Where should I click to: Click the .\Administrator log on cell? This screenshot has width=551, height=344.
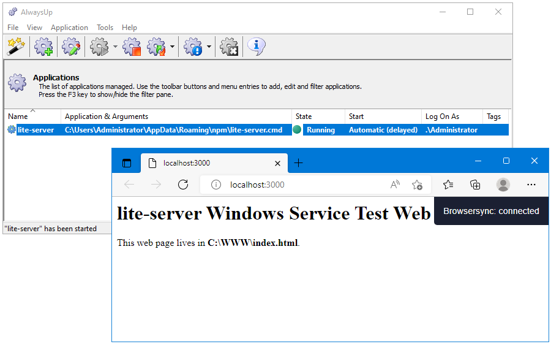click(452, 130)
